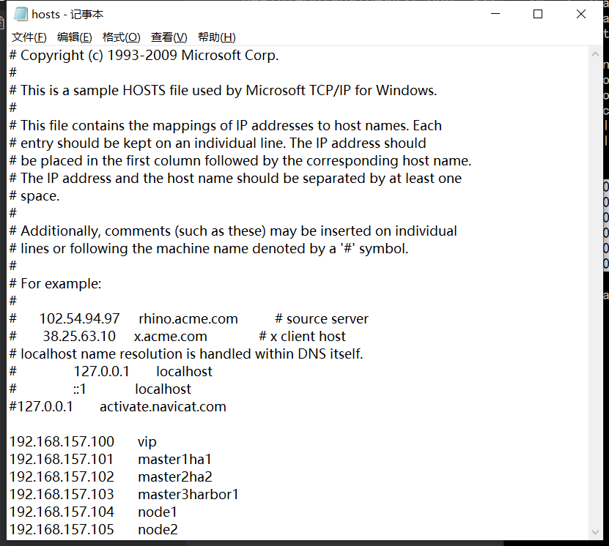Screen dimensions: 609x546
Task: Click the hostname 'master3harbor1'
Action: pos(188,495)
